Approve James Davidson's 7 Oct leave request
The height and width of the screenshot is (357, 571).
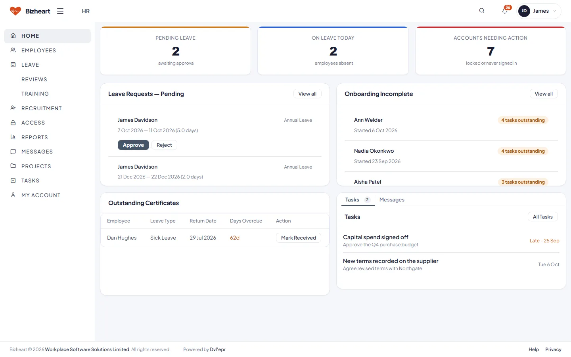coord(133,145)
